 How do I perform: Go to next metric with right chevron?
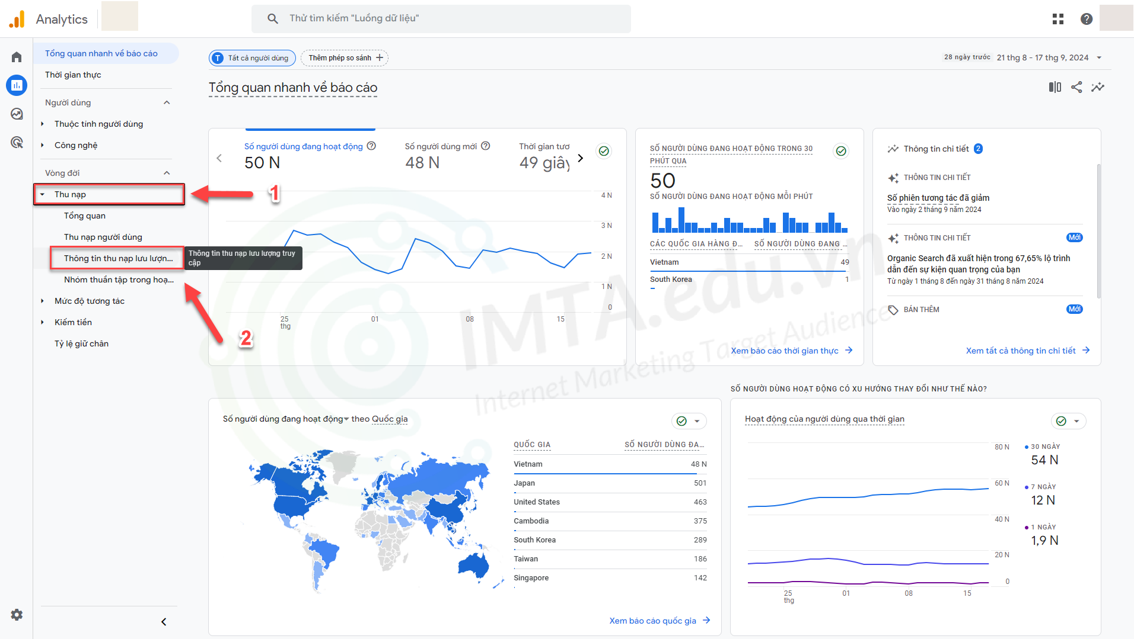pos(581,158)
